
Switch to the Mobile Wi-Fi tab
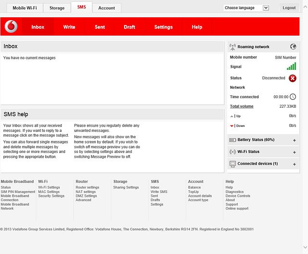(25, 8)
